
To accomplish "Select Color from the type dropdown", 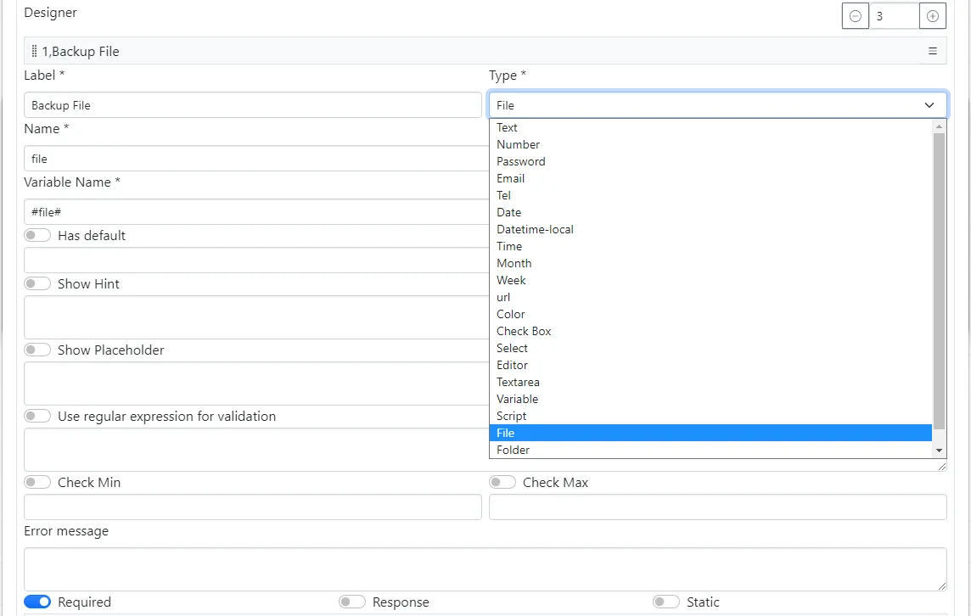I will [511, 314].
